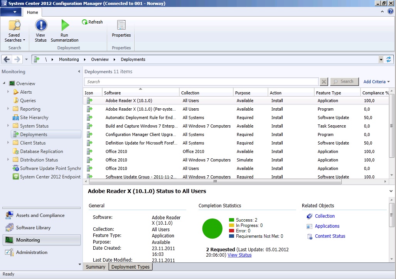Open the help icon in the ribbon

pos(391,12)
